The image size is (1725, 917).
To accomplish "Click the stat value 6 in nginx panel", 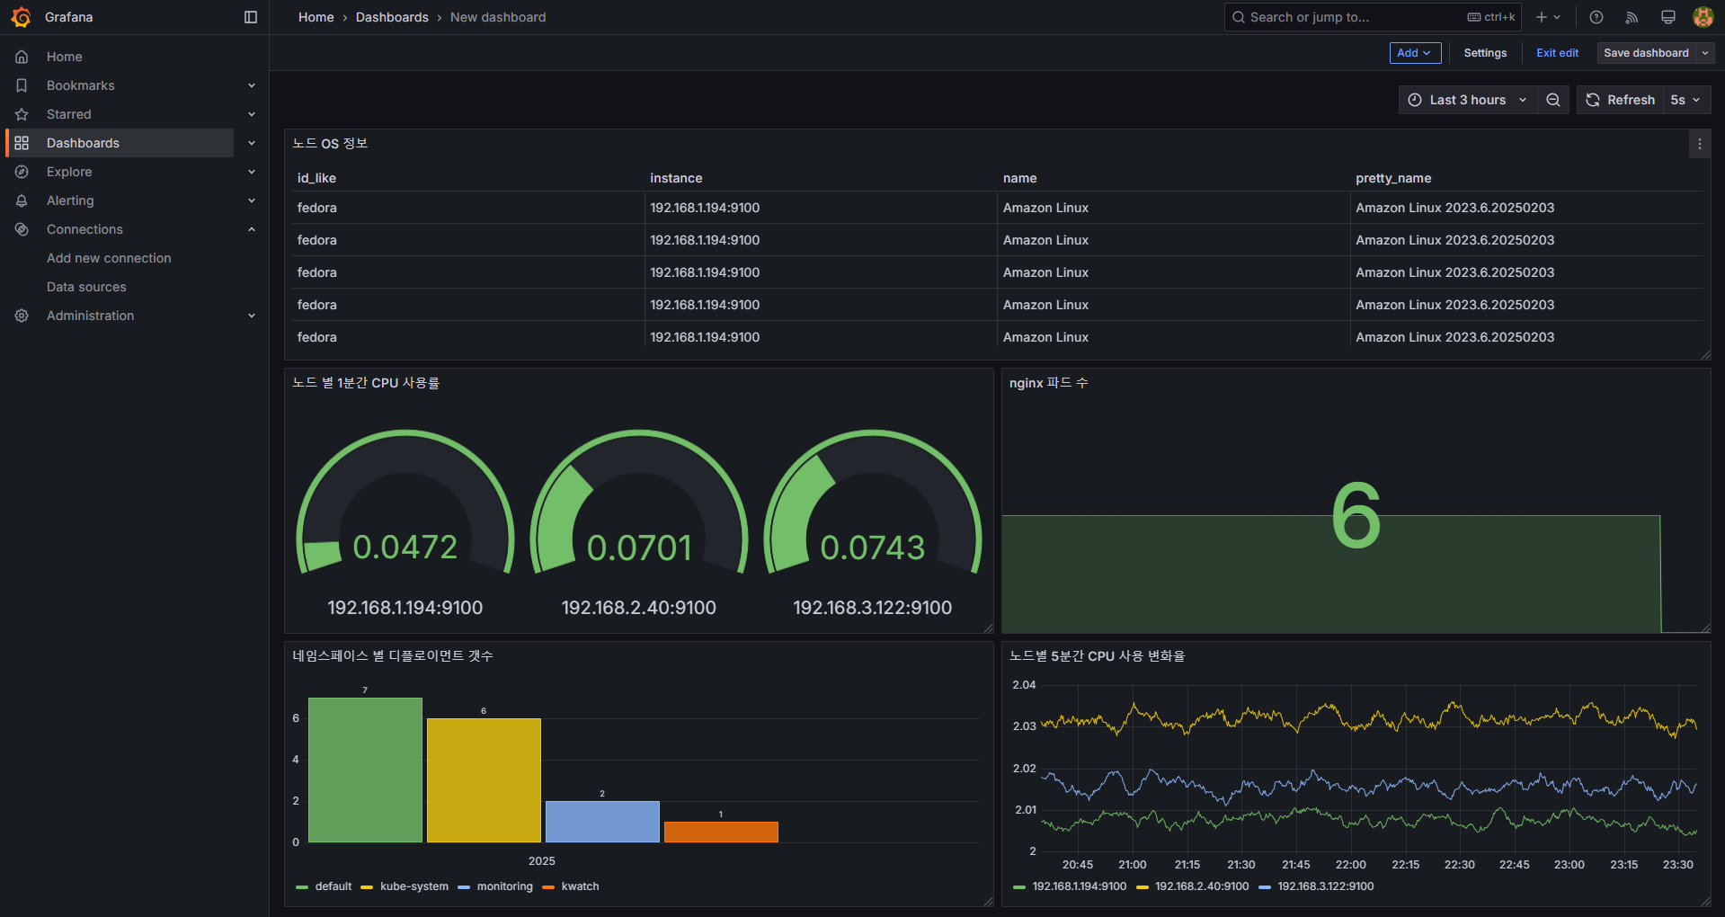I will click(x=1356, y=515).
